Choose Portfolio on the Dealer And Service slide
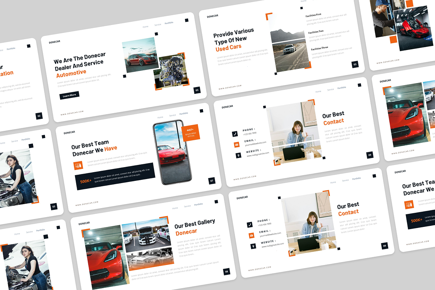Screen dimensions: 435x290 tap(169, 23)
